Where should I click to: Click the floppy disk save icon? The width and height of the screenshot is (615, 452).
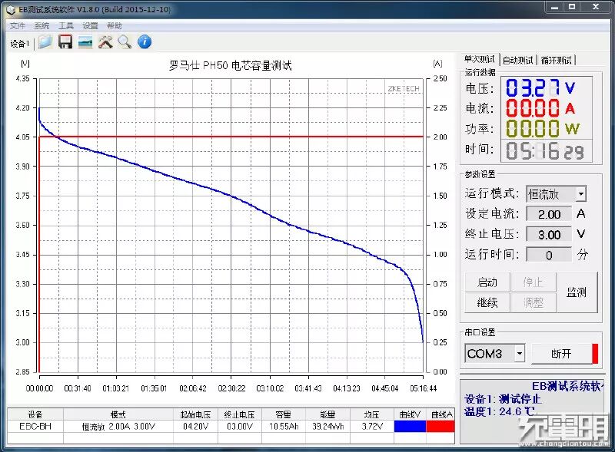(65, 42)
